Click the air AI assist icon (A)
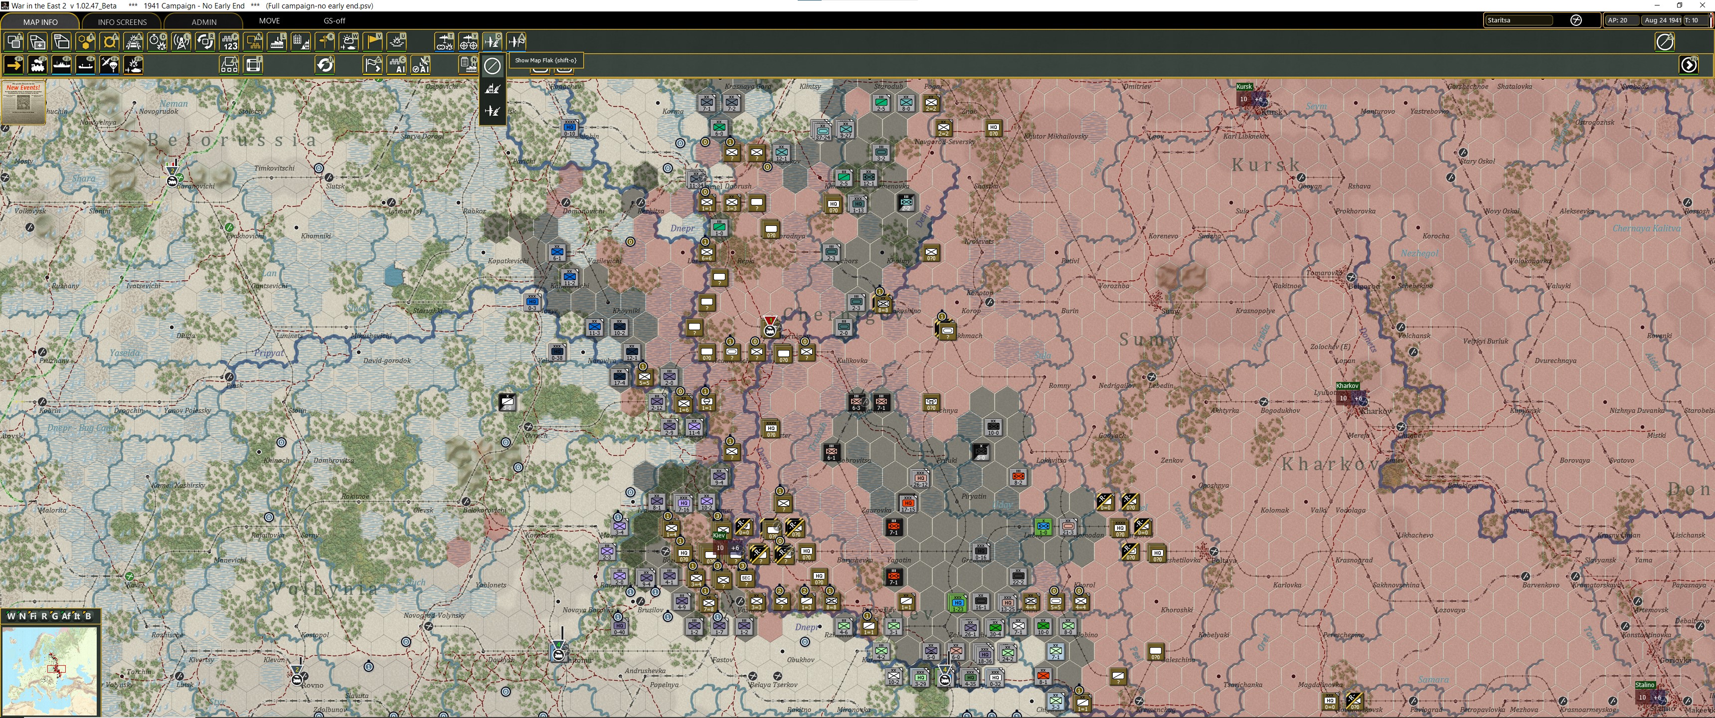Viewport: 1715px width, 718px height. tap(421, 65)
